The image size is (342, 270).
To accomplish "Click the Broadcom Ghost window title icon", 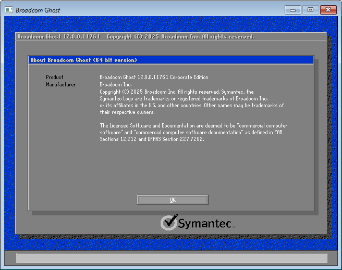I will tap(9, 10).
